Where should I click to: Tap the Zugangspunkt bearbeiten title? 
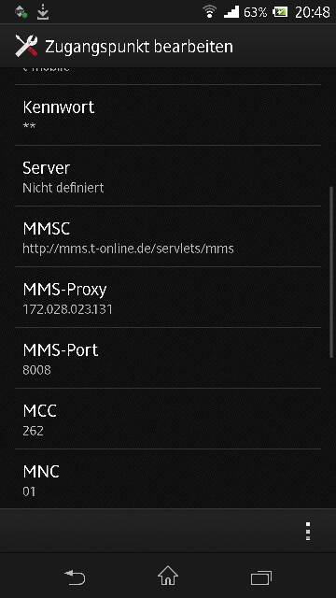pyautogui.click(x=139, y=47)
